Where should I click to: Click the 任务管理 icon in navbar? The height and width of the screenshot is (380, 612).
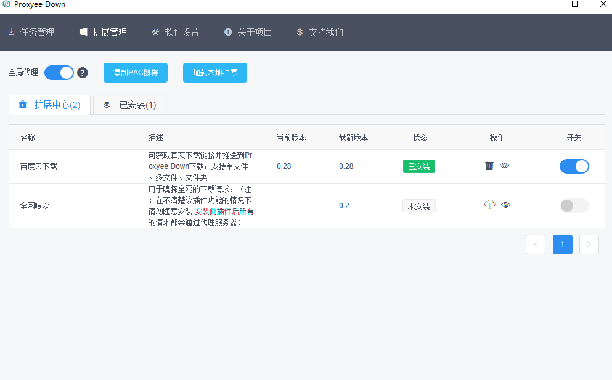point(11,32)
